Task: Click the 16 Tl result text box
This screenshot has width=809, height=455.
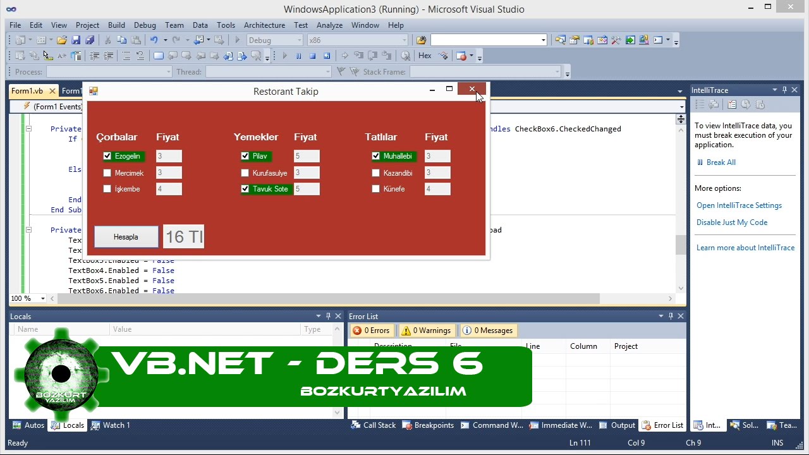Action: (x=183, y=237)
